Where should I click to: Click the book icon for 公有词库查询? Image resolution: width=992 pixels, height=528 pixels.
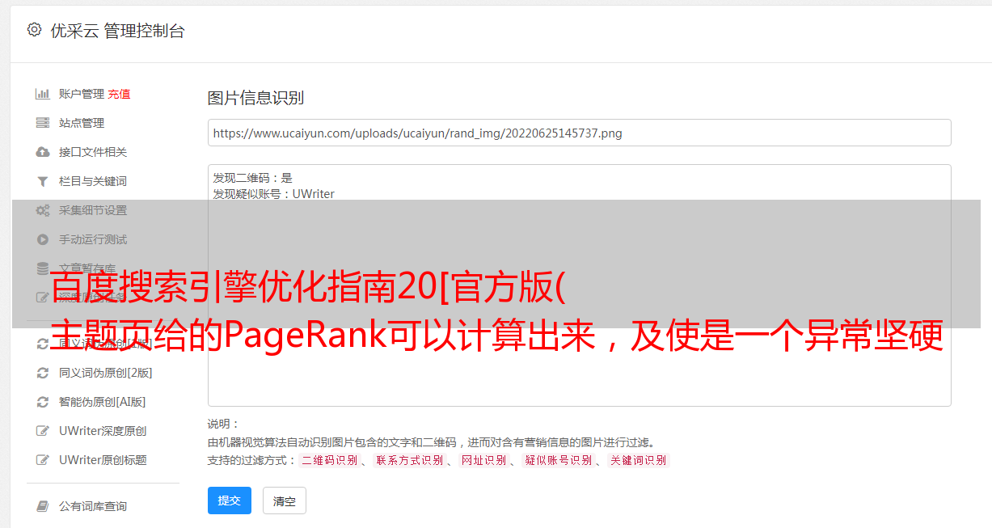point(43,506)
